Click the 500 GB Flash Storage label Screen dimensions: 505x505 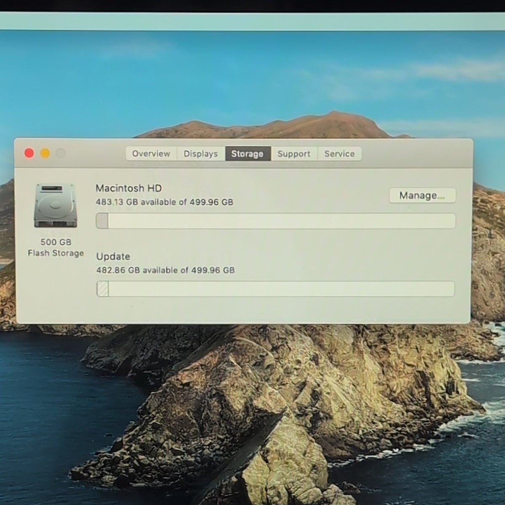tap(56, 247)
